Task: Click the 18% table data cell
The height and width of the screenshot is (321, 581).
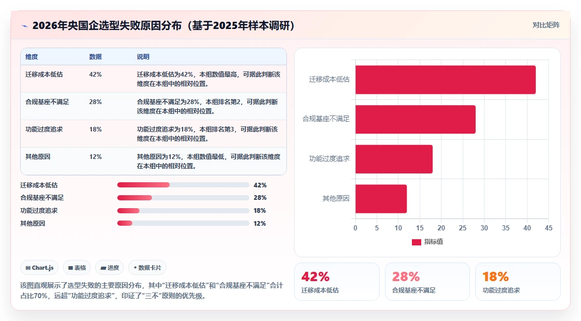Action: tap(95, 129)
